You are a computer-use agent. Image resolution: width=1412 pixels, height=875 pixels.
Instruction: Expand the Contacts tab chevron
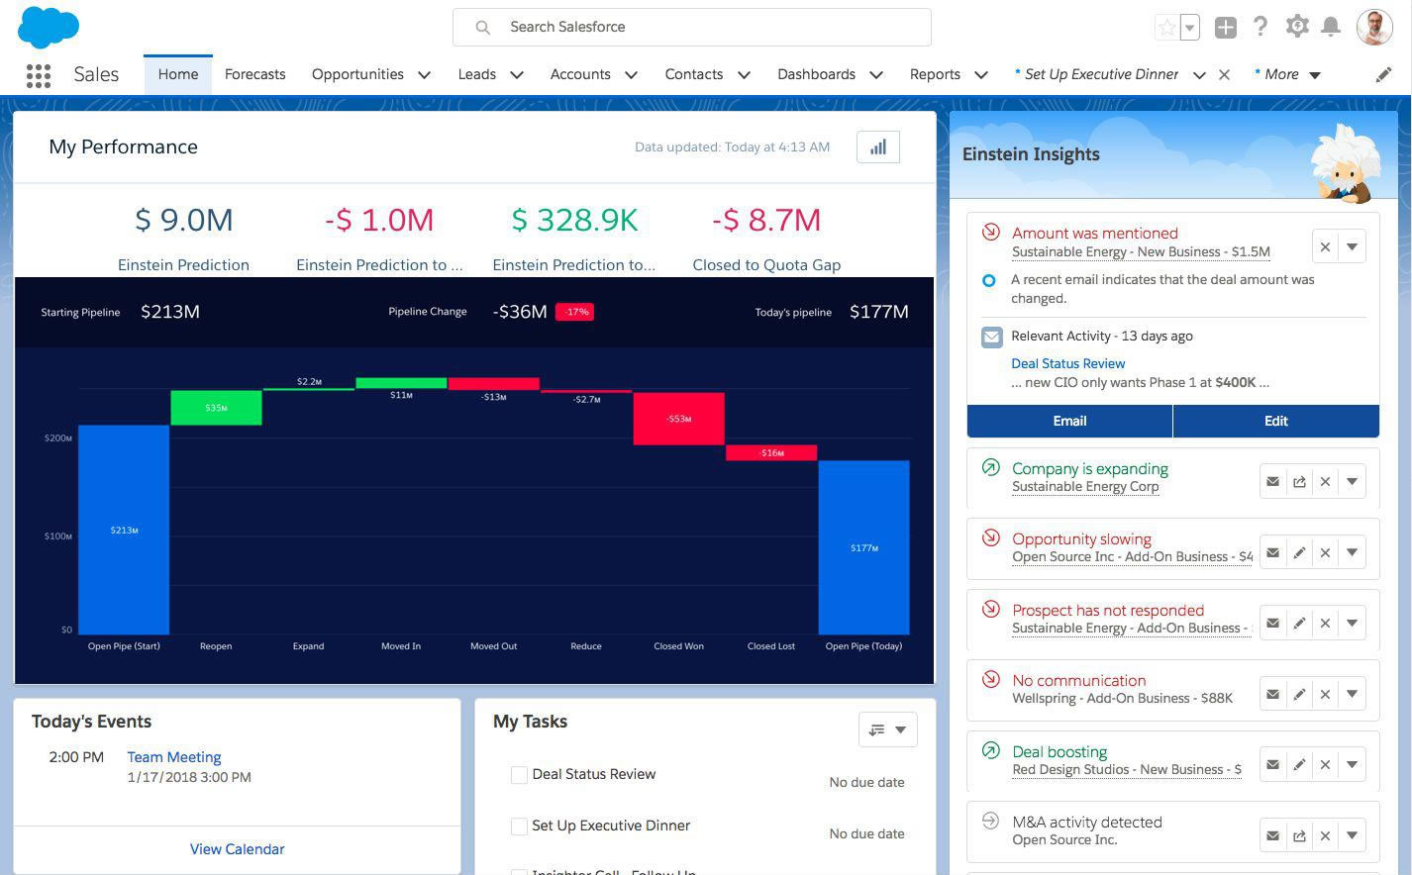pyautogui.click(x=744, y=75)
